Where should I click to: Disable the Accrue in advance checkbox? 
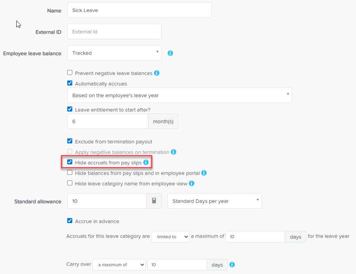[x=70, y=221]
